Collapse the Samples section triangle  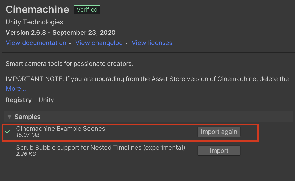tap(10, 117)
